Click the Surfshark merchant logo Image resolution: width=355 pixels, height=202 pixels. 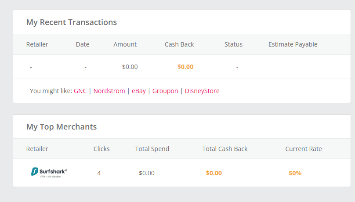click(x=49, y=173)
